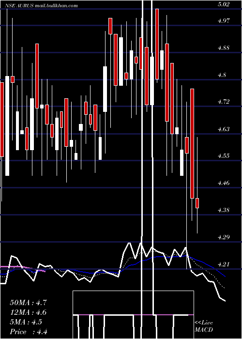This screenshot has height=339, width=242.
Task: Click the 4.63 price axis label
Action: 224,129
